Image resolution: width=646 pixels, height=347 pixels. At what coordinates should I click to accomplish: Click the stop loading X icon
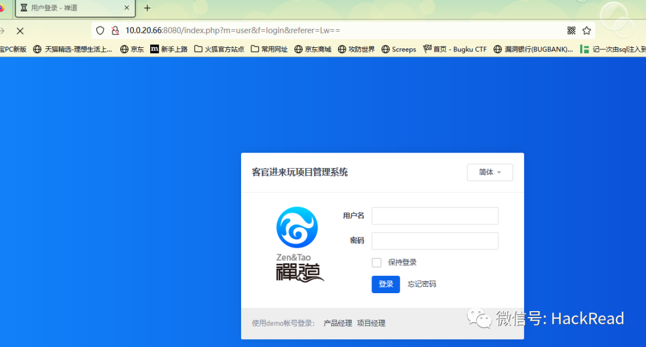tap(20, 31)
